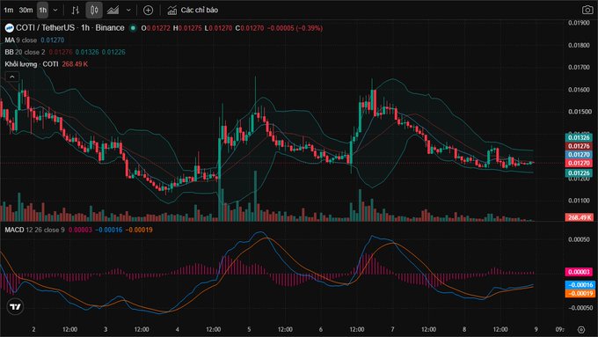This screenshot has width=598, height=337.
Task: Click the 0.01600 price scale value
Action: pyautogui.click(x=579, y=90)
